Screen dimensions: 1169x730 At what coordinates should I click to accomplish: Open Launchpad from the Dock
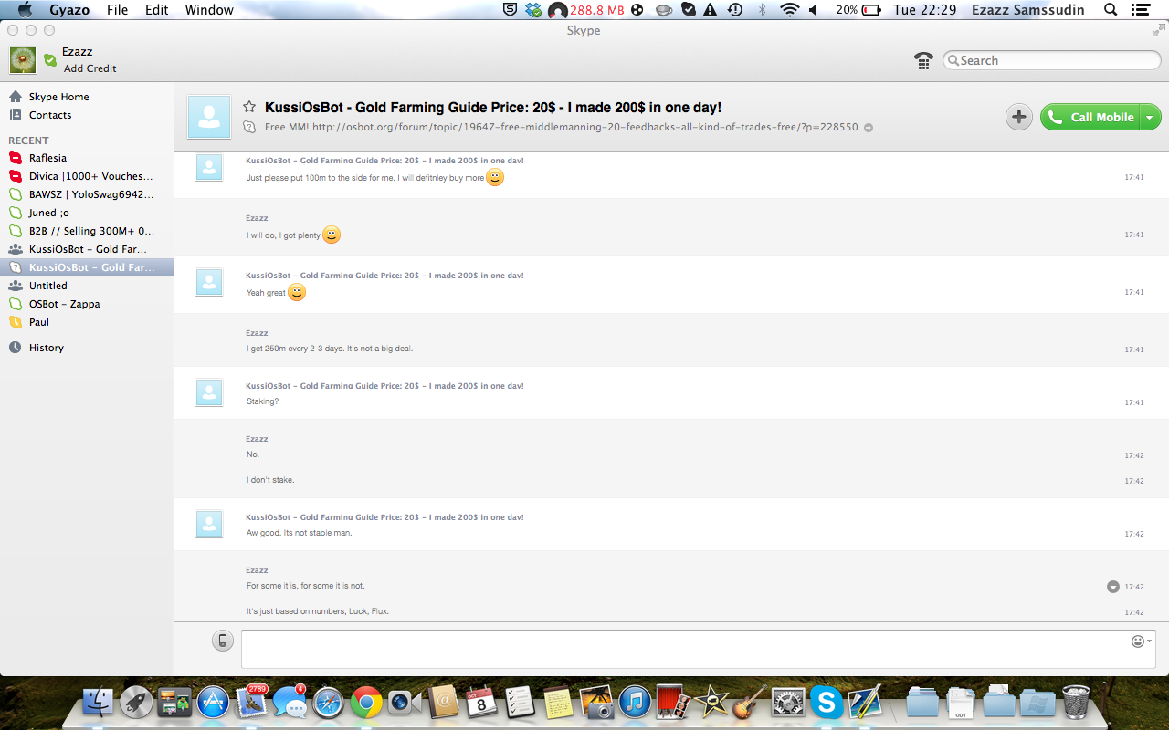(x=136, y=703)
